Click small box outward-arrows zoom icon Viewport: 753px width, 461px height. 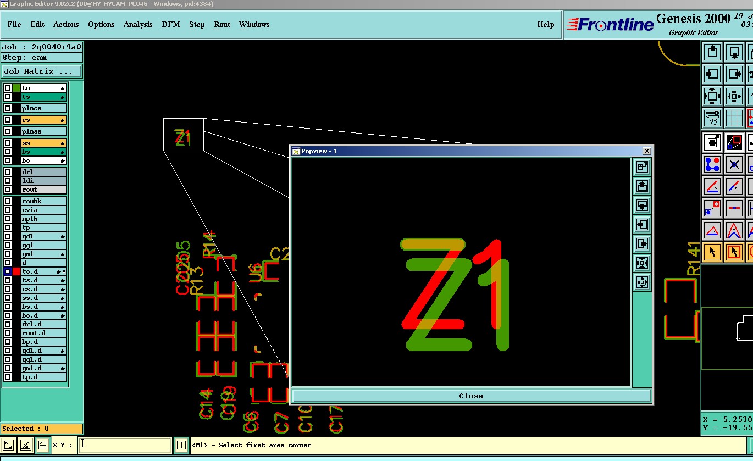pyautogui.click(x=734, y=96)
